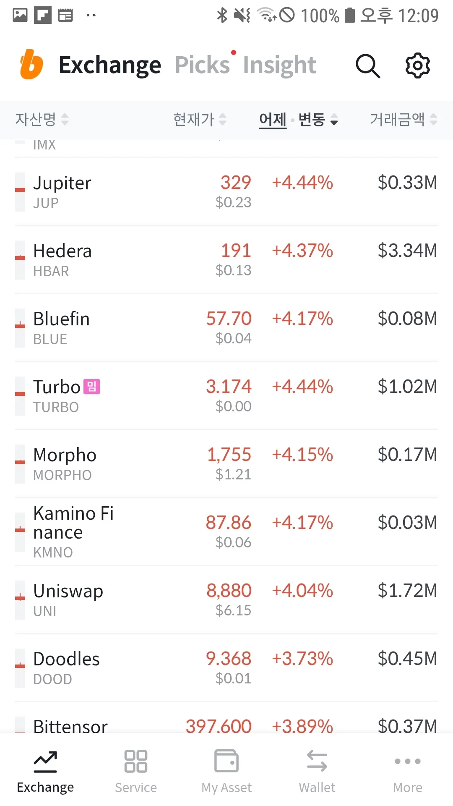Open the Uniswap UNI listing
The width and height of the screenshot is (453, 806).
point(68,599)
